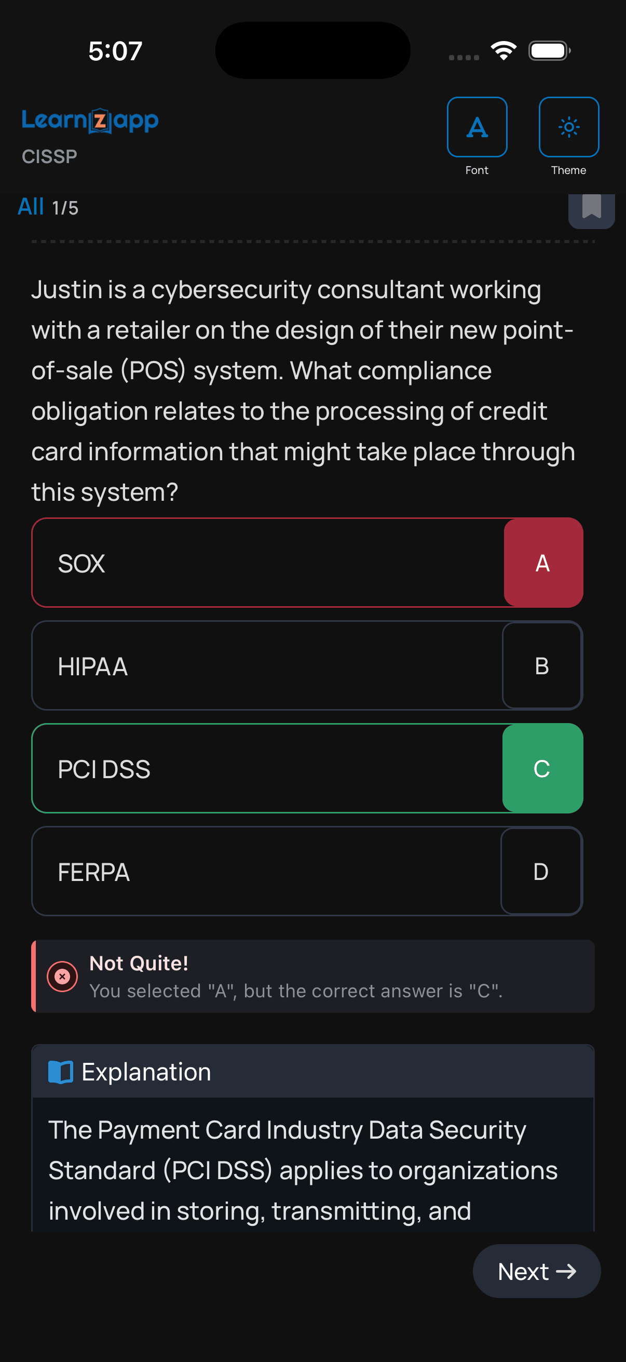Pick answer D letter badge

tap(540, 871)
